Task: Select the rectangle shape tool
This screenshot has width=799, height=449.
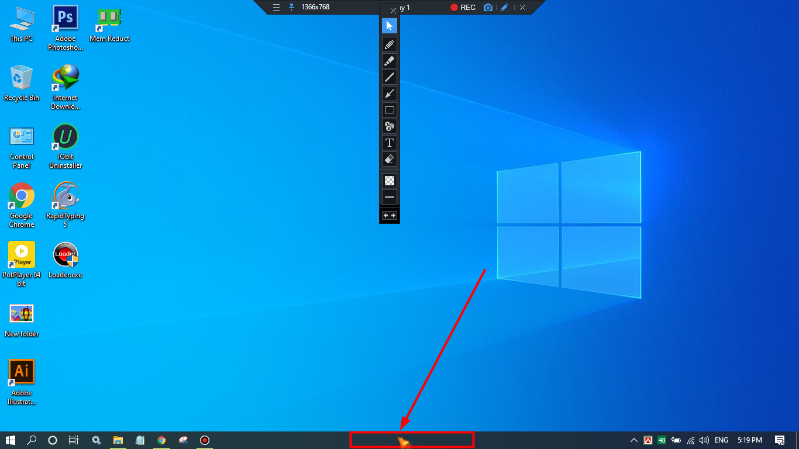Action: (x=389, y=110)
